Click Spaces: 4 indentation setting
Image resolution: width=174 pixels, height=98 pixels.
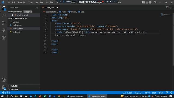tap(138, 93)
